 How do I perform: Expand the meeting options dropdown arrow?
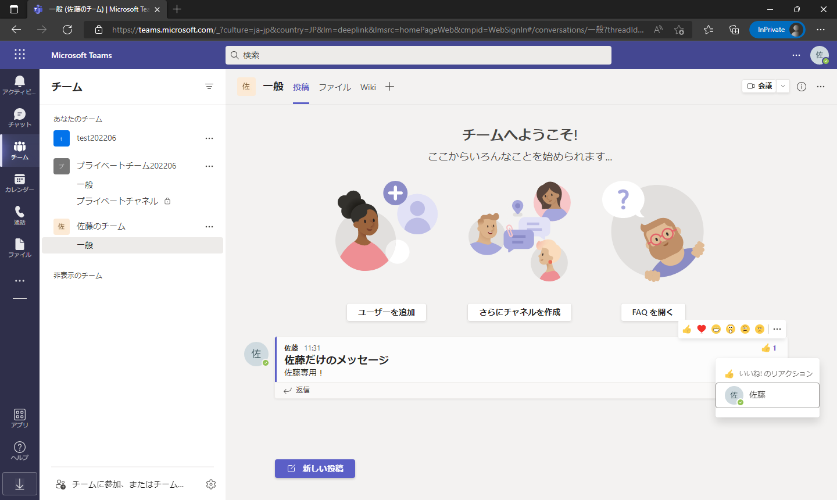click(x=783, y=86)
